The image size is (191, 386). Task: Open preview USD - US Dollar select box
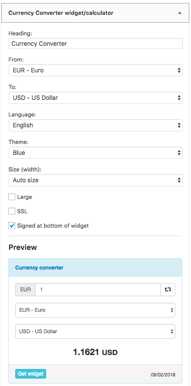pyautogui.click(x=95, y=331)
